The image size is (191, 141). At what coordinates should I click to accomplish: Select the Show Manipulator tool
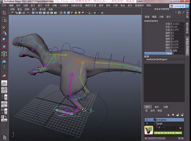click(x=4, y=67)
